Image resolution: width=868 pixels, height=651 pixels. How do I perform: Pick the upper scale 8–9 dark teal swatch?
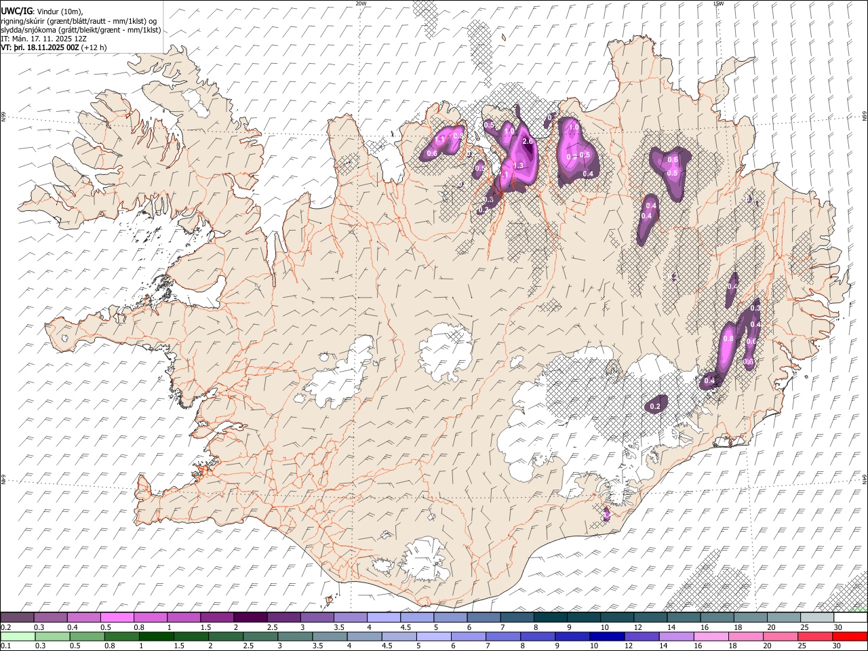(x=550, y=618)
